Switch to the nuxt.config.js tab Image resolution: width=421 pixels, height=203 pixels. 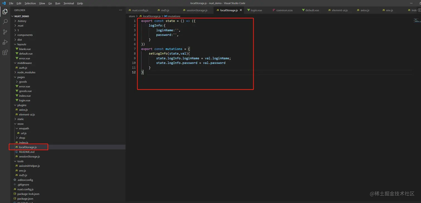coord(140,10)
